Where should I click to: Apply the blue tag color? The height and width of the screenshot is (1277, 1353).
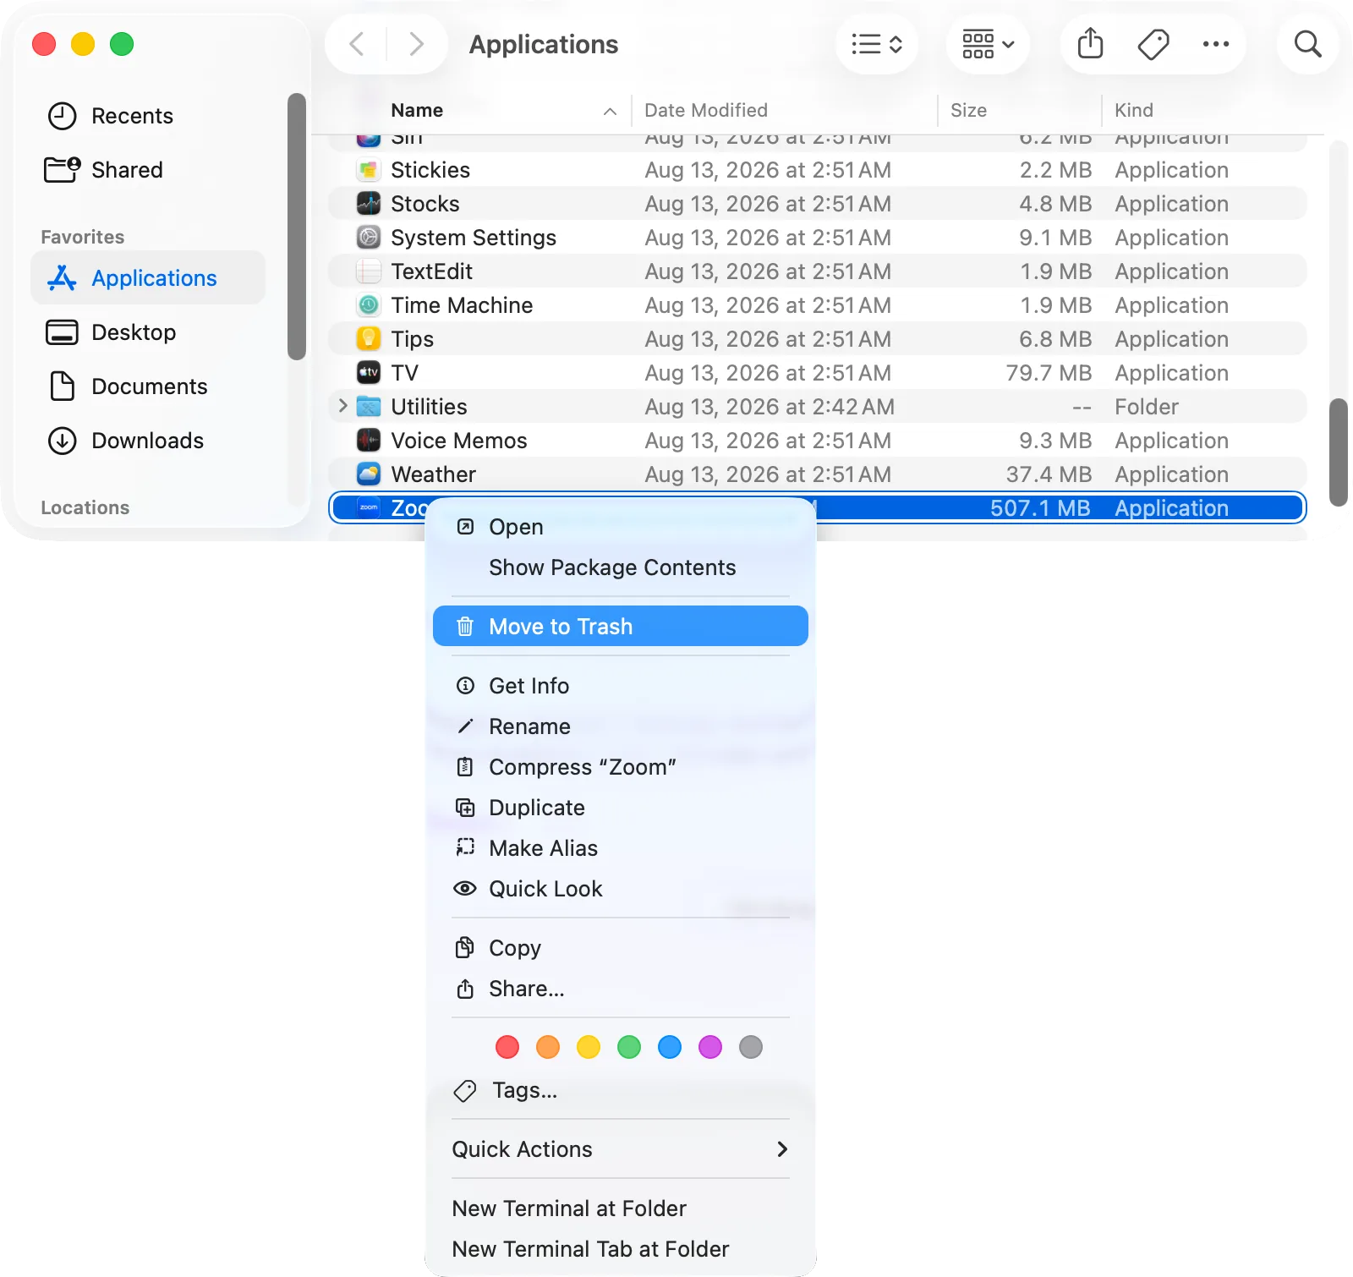pos(670,1047)
